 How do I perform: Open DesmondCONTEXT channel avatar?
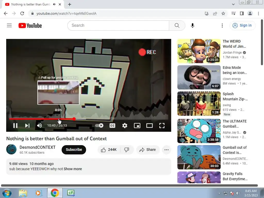[x=11, y=149]
